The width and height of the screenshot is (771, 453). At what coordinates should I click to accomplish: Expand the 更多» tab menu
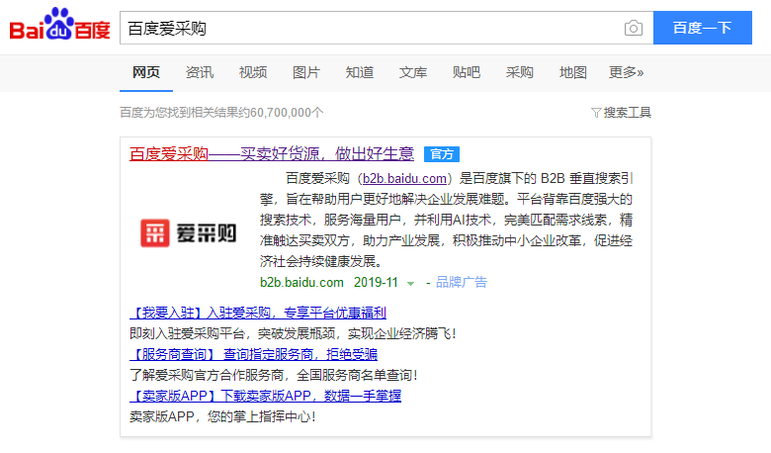(626, 72)
